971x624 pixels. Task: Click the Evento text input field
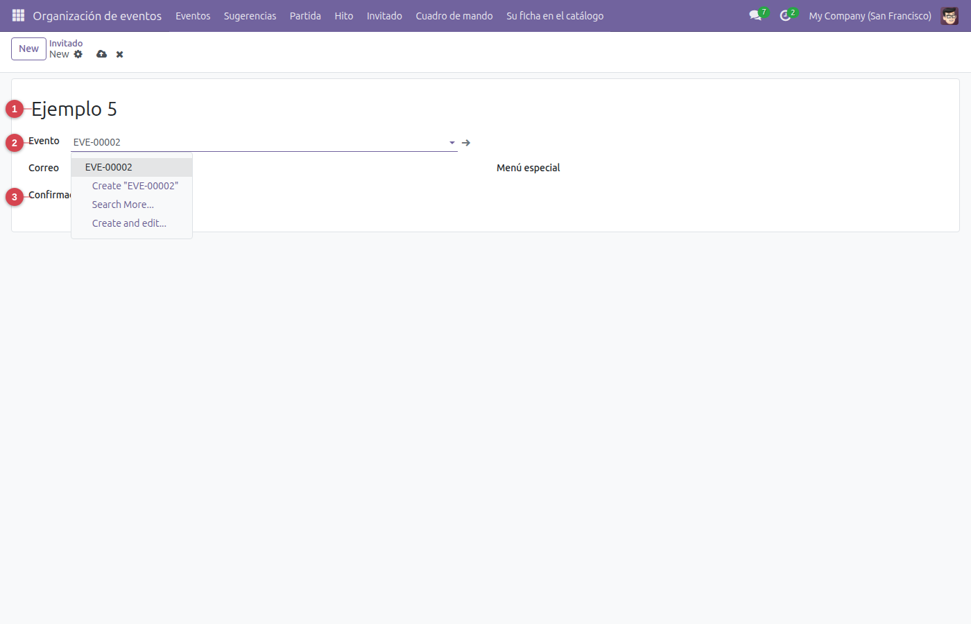pos(259,142)
